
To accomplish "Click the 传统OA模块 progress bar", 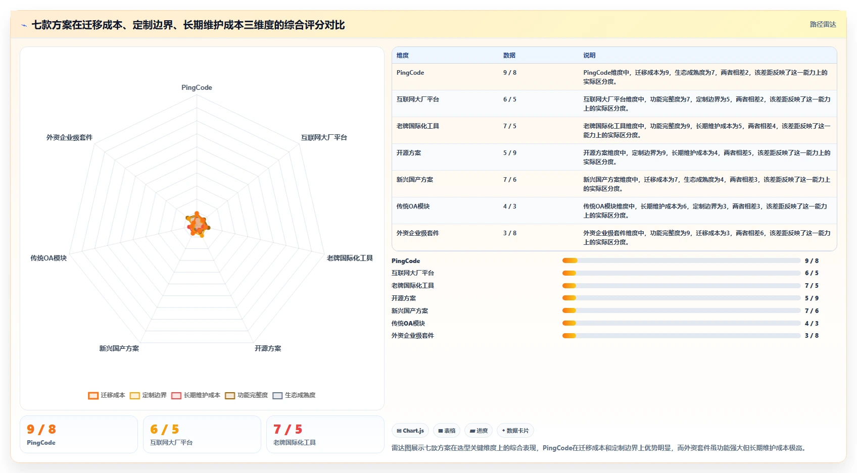I will (681, 323).
